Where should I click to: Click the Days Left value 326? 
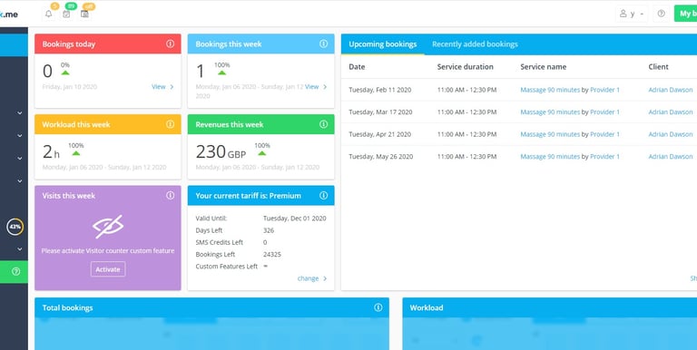269,230
